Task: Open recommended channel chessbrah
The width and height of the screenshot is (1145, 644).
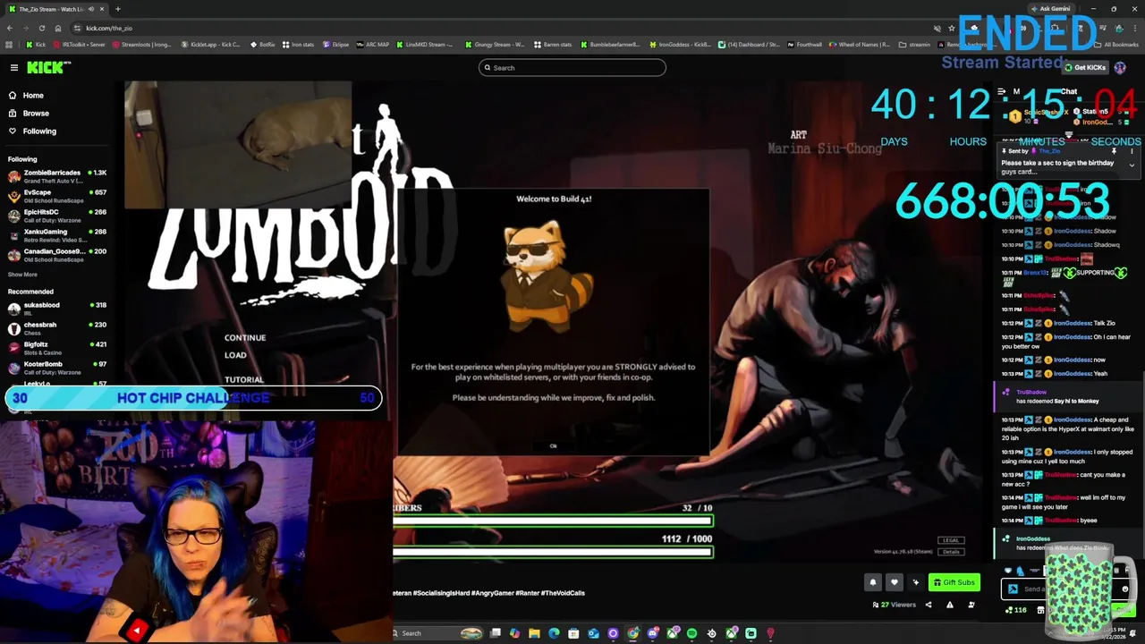Action: pos(57,328)
